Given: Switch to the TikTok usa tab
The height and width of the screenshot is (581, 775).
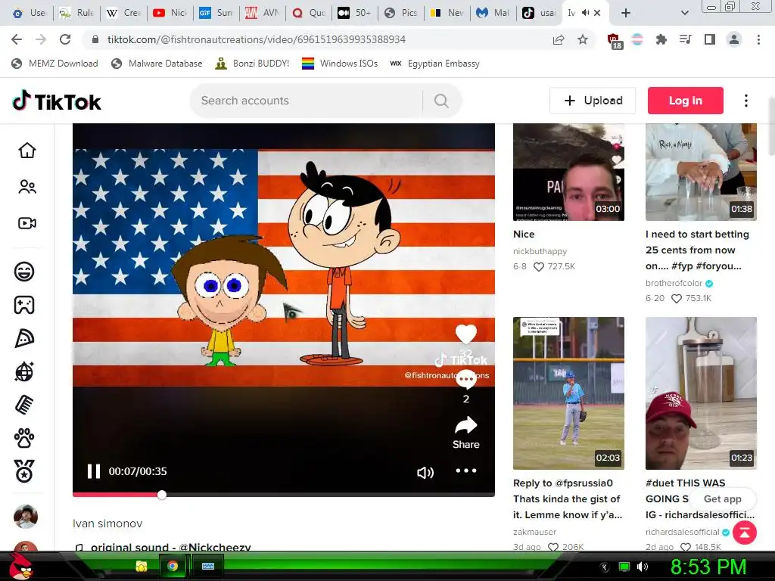Looking at the screenshot, I should [x=539, y=13].
